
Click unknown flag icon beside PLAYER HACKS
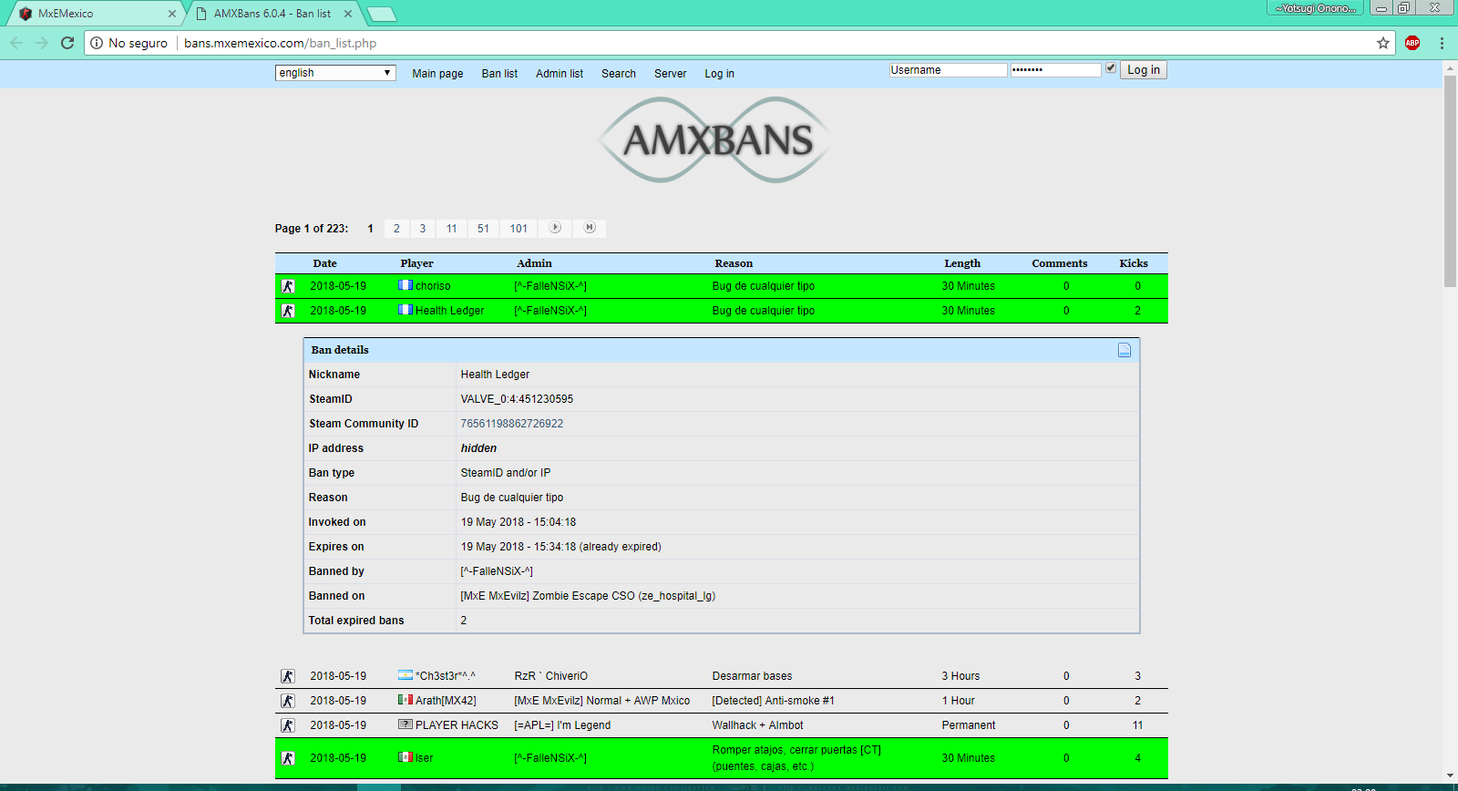click(406, 724)
